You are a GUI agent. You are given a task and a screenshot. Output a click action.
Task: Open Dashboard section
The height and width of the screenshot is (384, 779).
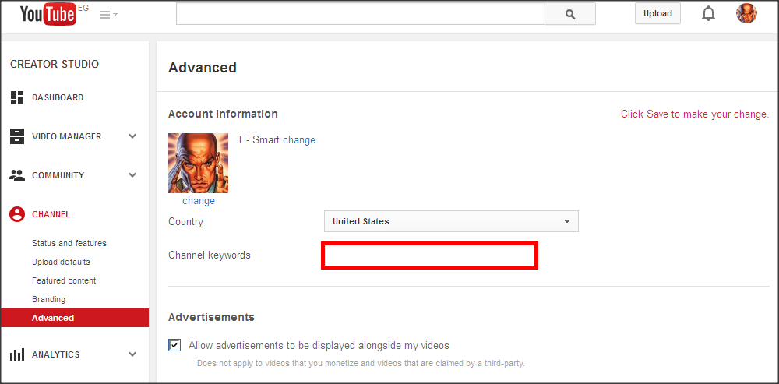58,97
